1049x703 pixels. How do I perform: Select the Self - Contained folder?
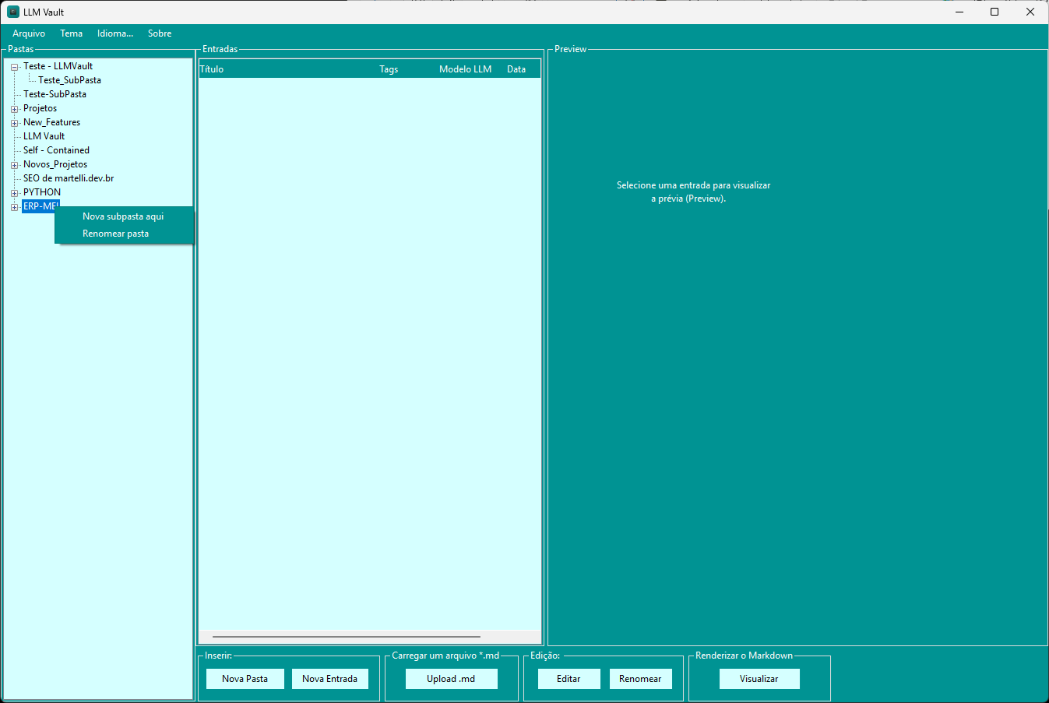coord(56,150)
